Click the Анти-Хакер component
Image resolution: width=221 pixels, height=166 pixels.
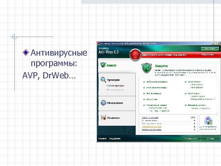point(194,93)
